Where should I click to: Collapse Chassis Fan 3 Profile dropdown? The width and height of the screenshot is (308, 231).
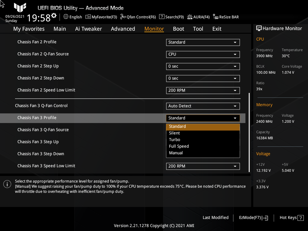click(x=203, y=118)
